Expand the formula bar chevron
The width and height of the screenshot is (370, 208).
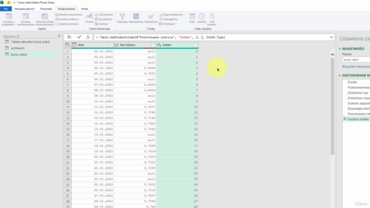point(331,37)
